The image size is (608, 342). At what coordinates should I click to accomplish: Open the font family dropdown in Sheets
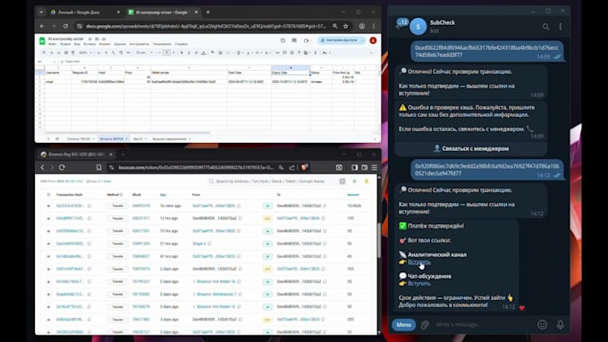(x=143, y=53)
